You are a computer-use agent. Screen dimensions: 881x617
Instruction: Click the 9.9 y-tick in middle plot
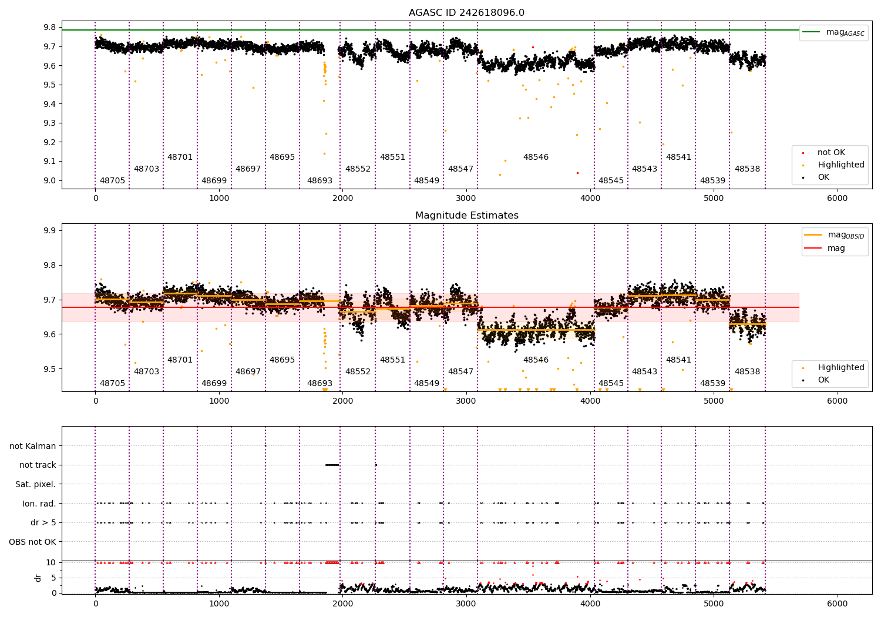coord(49,230)
